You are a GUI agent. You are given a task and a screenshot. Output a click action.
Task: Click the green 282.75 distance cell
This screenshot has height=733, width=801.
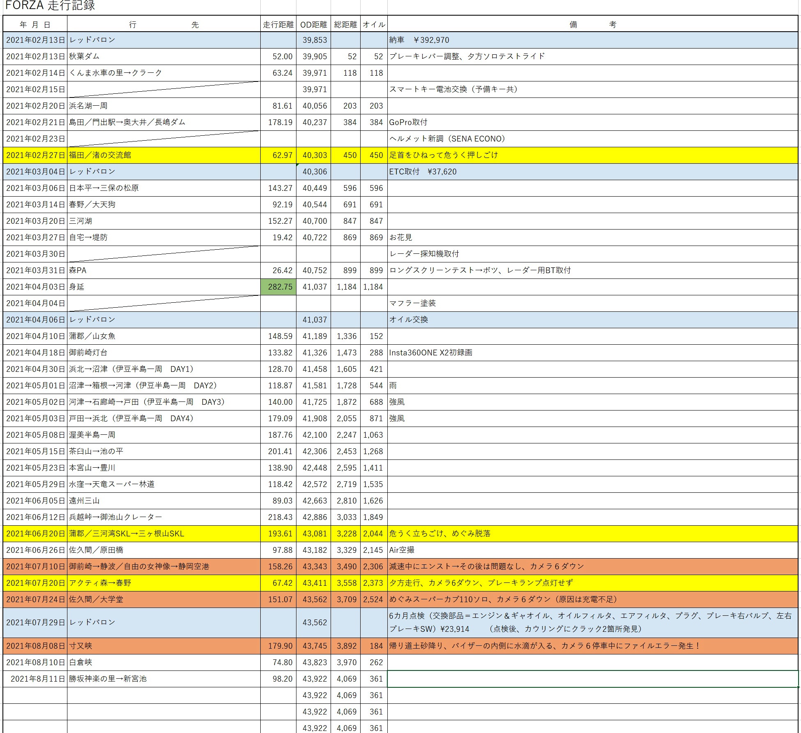pos(278,287)
